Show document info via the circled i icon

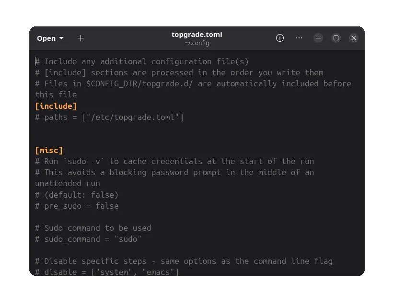click(x=279, y=38)
